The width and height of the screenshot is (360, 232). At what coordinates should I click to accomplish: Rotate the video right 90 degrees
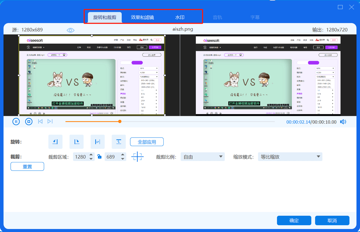coord(76,142)
